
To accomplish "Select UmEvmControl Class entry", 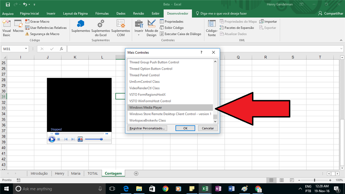I will pyautogui.click(x=170, y=82).
